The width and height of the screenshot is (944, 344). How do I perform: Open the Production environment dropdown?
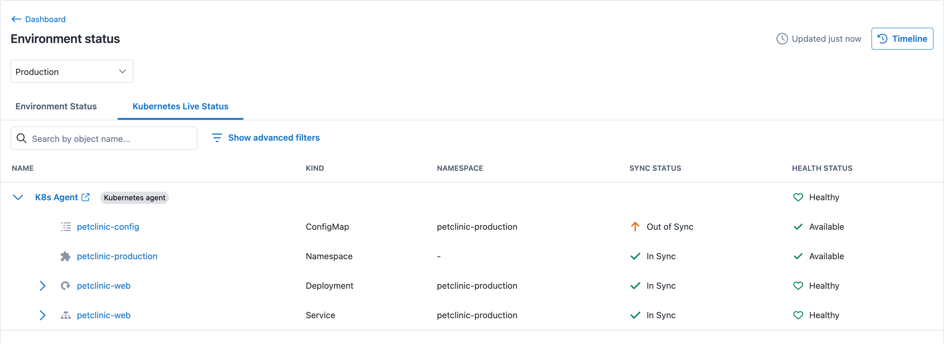point(72,71)
